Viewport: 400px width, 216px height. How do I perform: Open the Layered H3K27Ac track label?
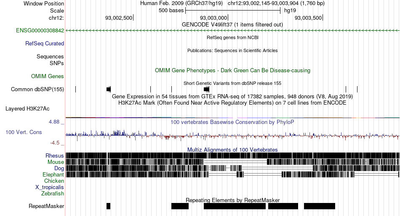point(27,109)
